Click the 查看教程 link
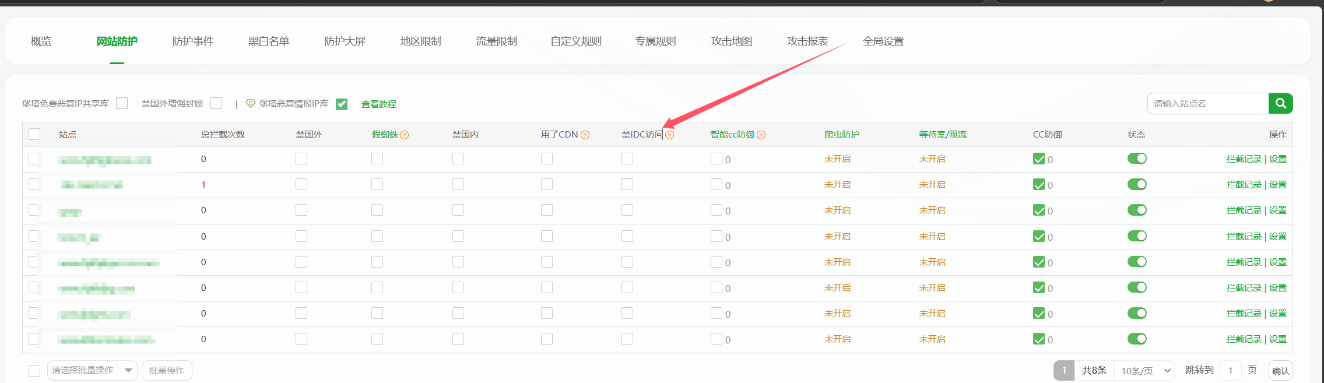 (378, 104)
